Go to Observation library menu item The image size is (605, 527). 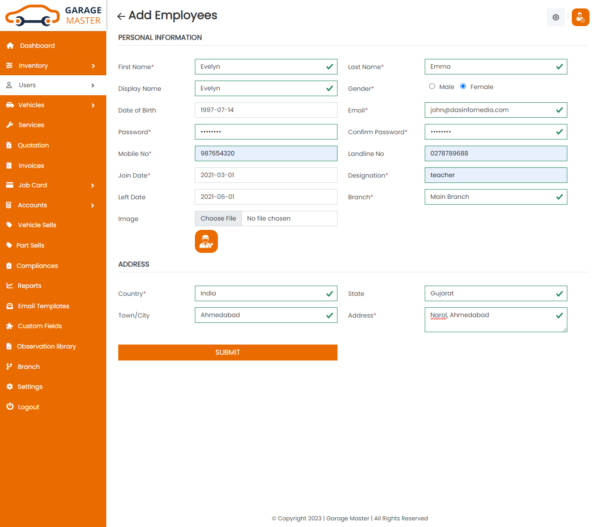point(46,346)
